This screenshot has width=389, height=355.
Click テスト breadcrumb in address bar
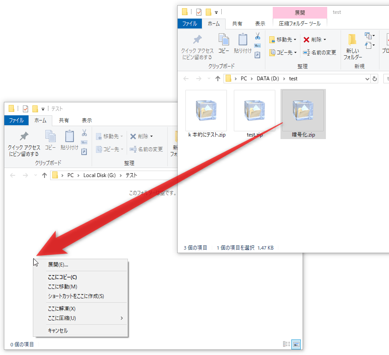point(131,175)
